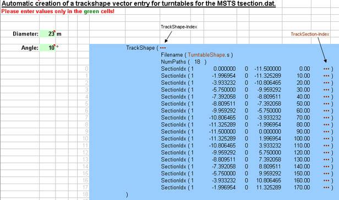Click the red index placeholder in the 170.00 row
Viewport: 339px width, 200px height.
coord(326,187)
